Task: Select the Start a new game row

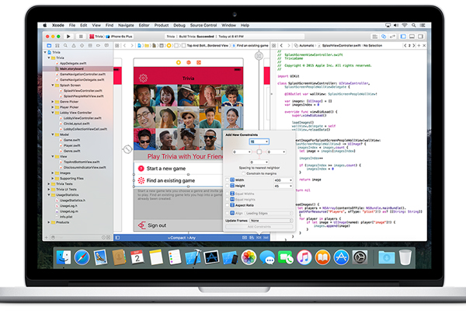Action: pyautogui.click(x=179, y=169)
